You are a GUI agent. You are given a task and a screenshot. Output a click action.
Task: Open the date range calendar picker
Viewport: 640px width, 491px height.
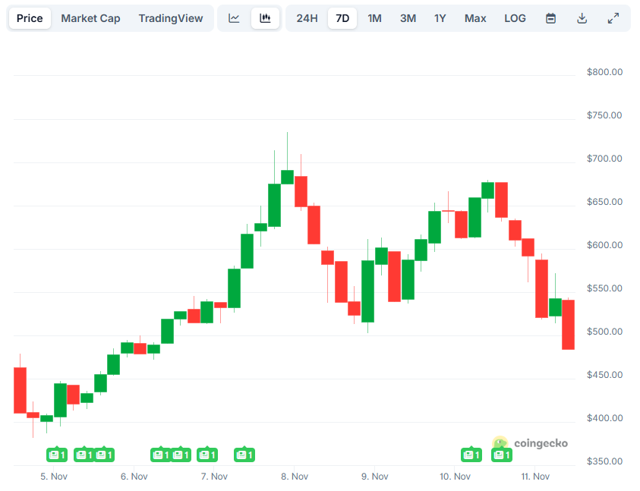550,17
